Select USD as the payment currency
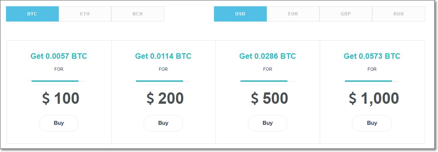 (x=240, y=14)
